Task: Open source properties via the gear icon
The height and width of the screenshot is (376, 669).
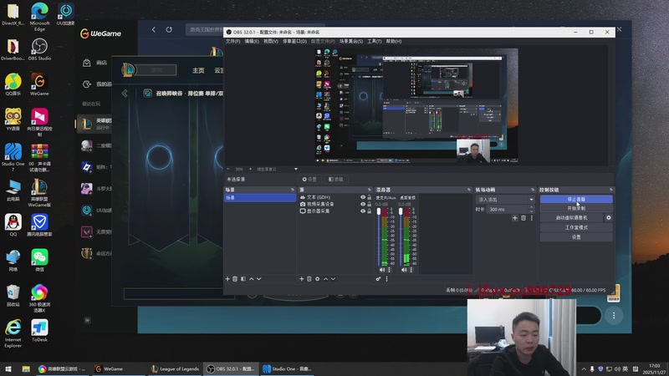Action: tap(318, 279)
